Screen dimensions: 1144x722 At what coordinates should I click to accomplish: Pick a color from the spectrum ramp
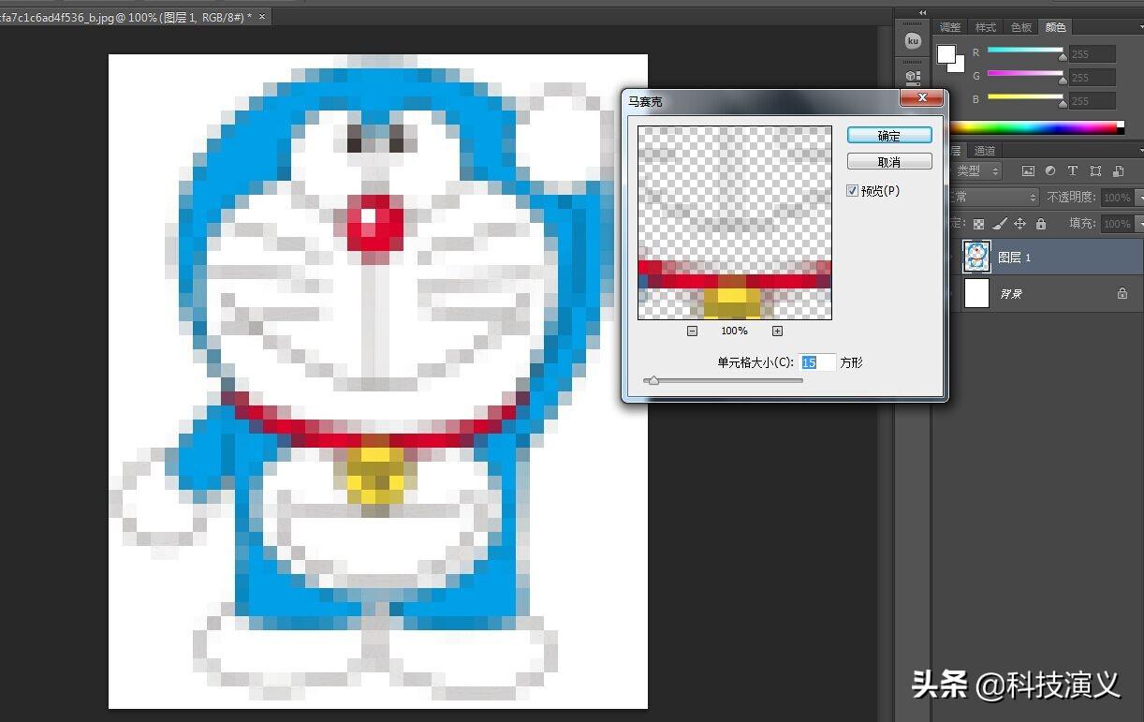(x=1036, y=127)
